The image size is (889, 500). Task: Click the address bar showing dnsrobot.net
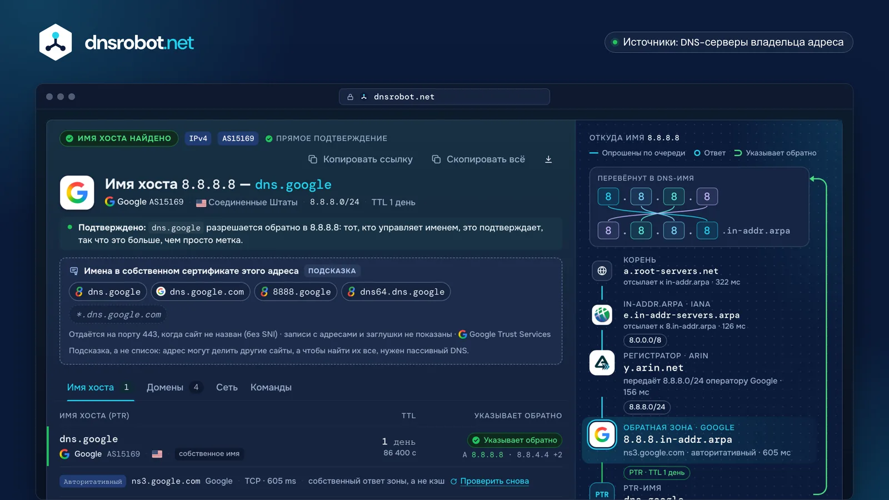(x=444, y=97)
